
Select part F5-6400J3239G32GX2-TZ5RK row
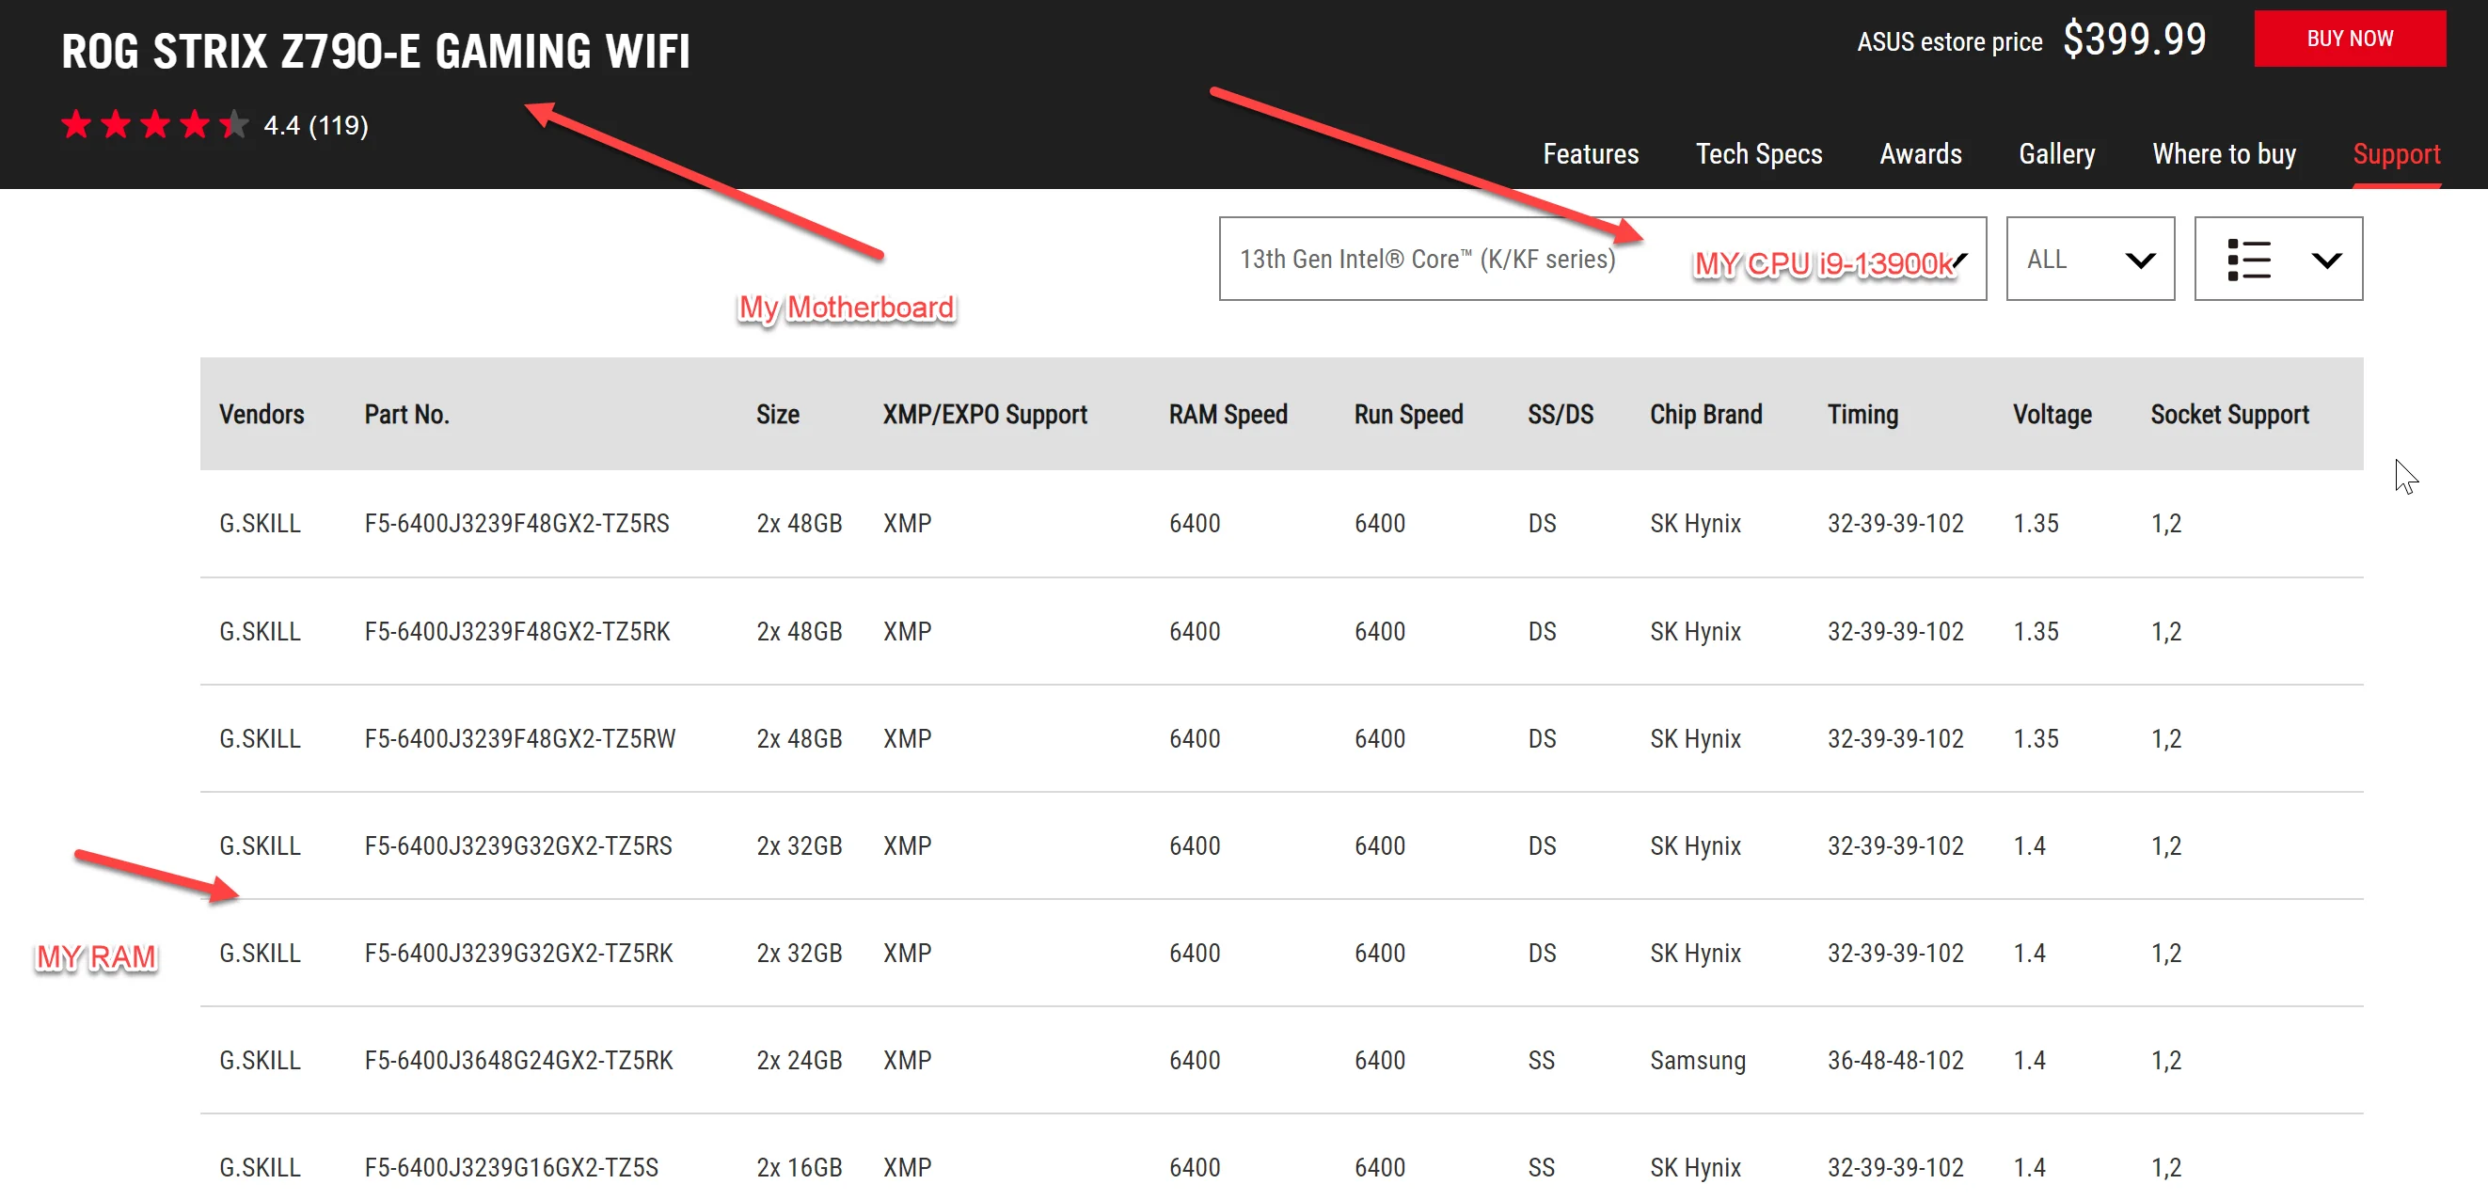pyautogui.click(x=517, y=953)
